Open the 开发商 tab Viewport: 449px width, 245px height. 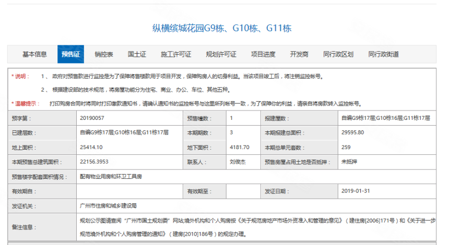point(299,54)
